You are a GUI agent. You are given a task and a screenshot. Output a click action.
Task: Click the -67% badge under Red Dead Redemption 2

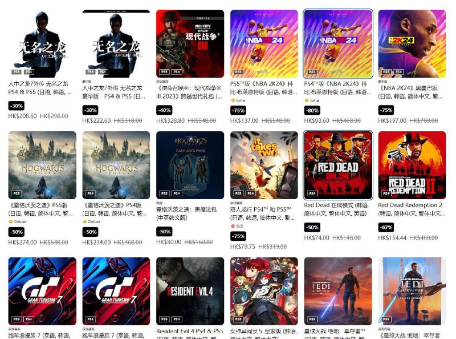point(386,227)
